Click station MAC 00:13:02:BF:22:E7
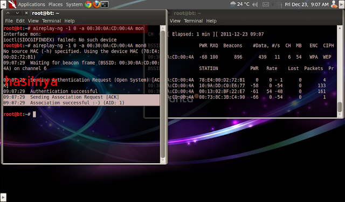The width and height of the screenshot is (345, 202). (222, 91)
